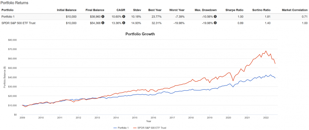Toggle SPDR S&P 500 ETF Trust legend entry
This screenshot has width=309, height=130.
coord(152,128)
